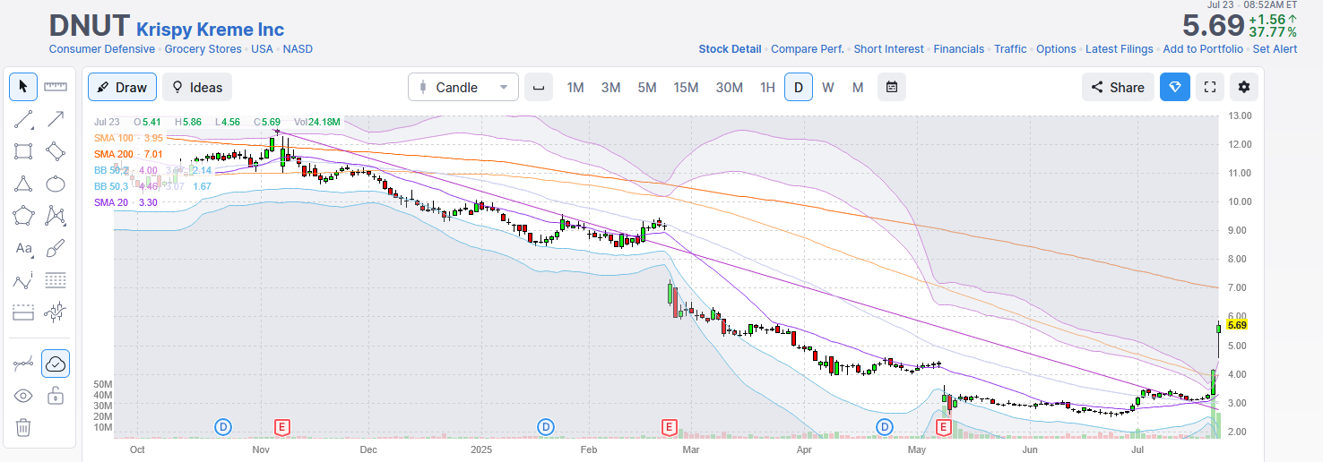Viewport: 1323px width, 462px height.
Task: Switch to the 1M intraday timeframe
Action: 575,87
